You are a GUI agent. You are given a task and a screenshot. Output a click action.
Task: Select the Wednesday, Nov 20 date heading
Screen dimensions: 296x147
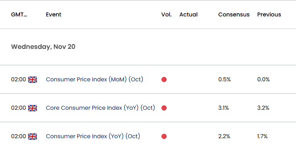coord(43,47)
